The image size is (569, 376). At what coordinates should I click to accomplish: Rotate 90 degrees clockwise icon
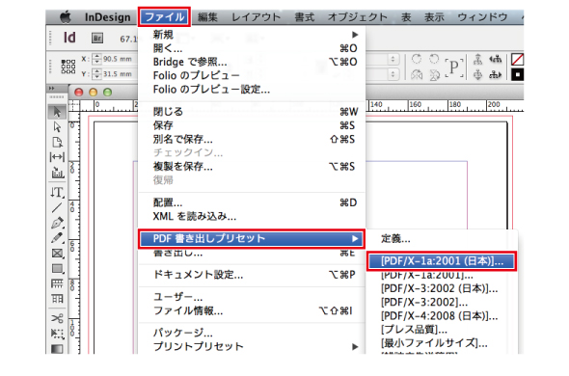tap(417, 59)
